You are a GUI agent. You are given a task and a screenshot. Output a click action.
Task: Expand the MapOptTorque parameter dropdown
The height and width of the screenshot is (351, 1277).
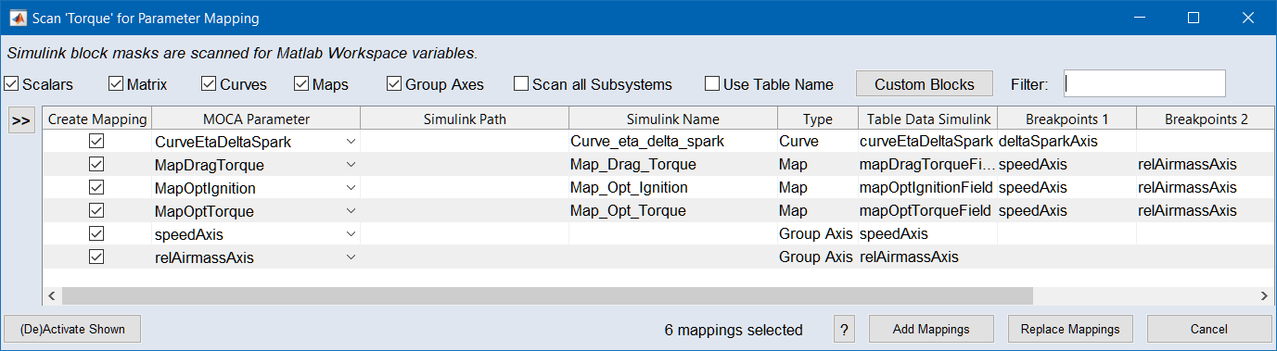pos(350,211)
